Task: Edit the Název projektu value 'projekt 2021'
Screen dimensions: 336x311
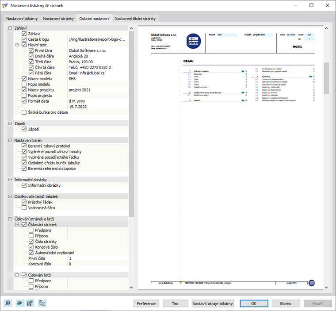Action: 98,90
